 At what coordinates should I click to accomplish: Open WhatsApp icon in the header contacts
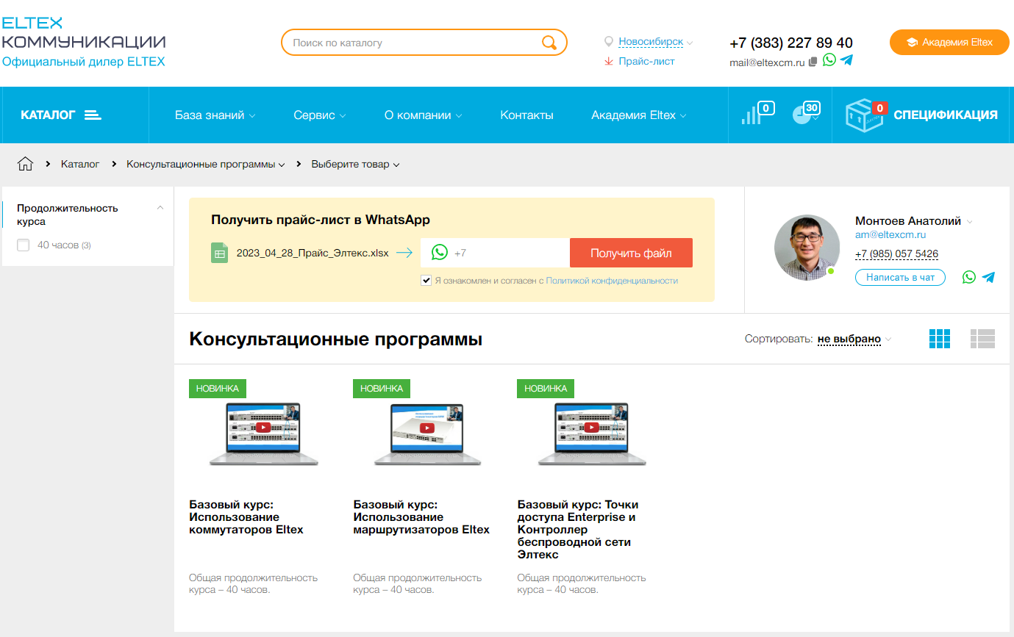(x=829, y=60)
